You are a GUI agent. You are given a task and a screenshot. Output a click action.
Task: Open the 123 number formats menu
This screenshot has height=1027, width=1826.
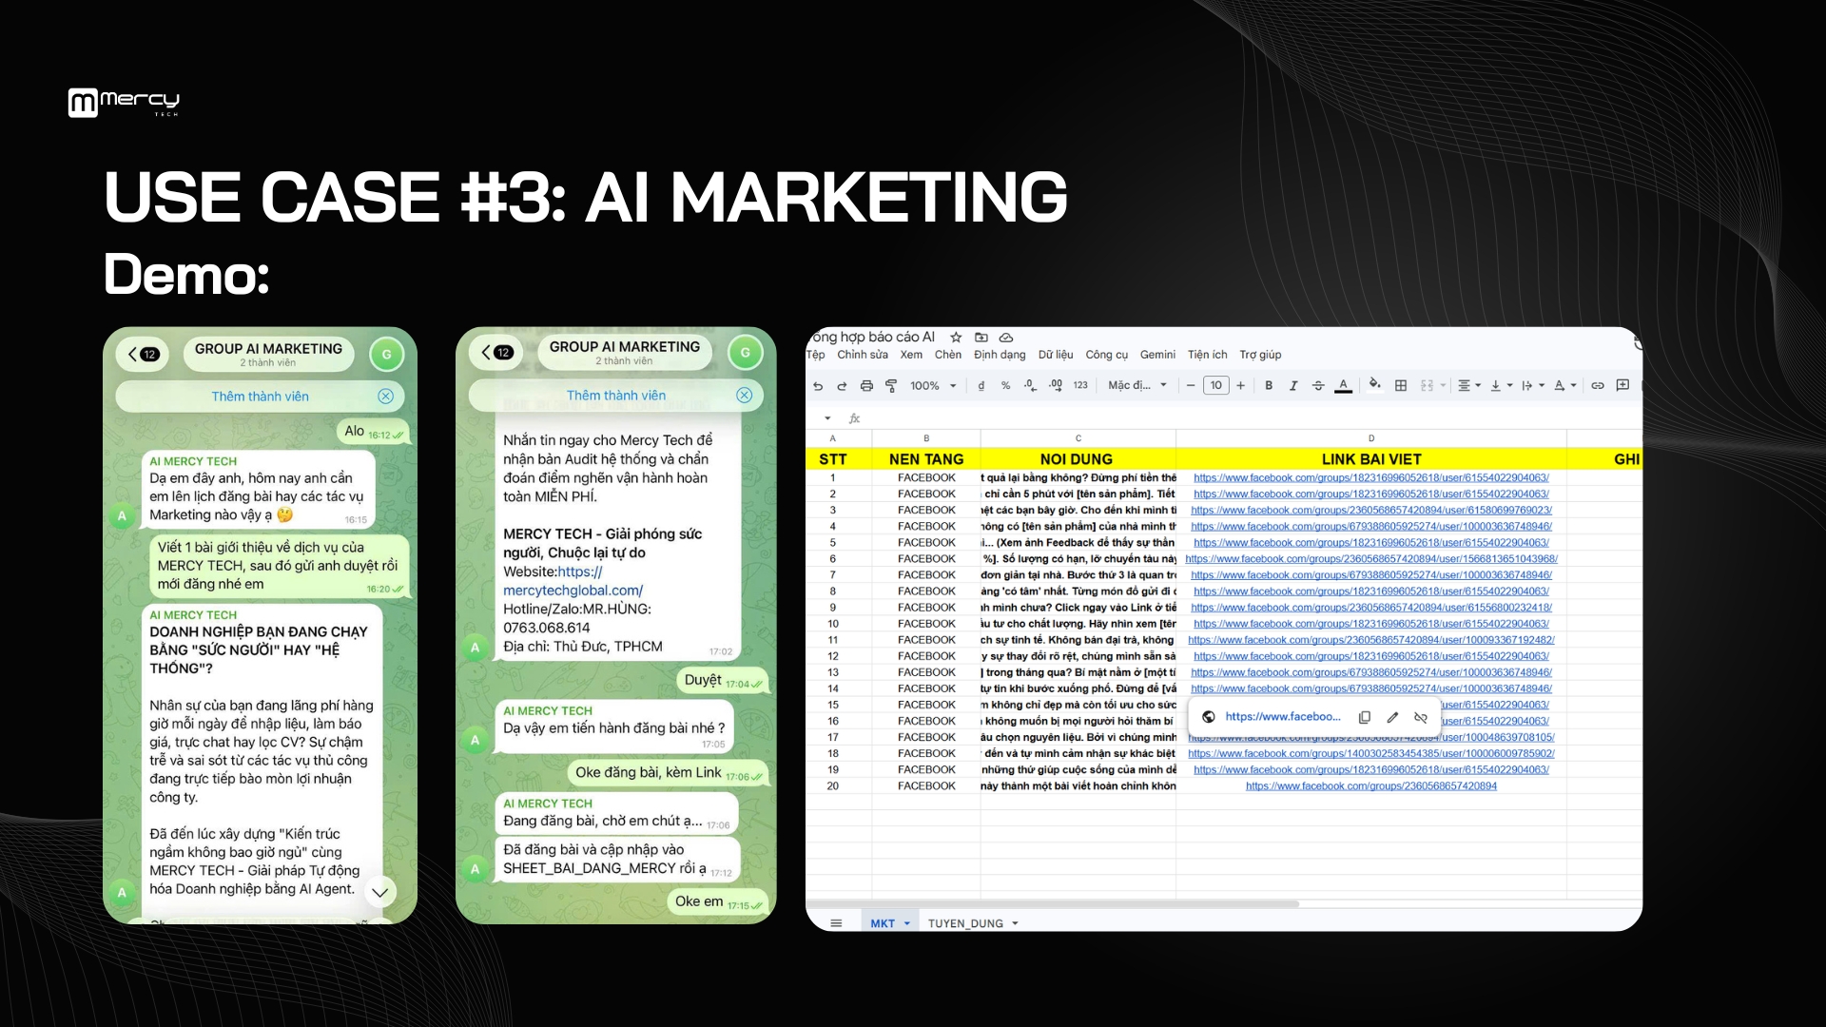[1080, 386]
